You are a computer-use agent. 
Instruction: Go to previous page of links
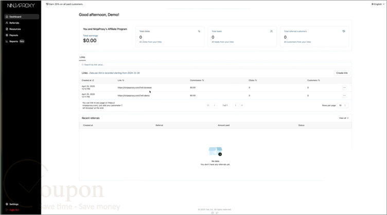tap(215, 105)
